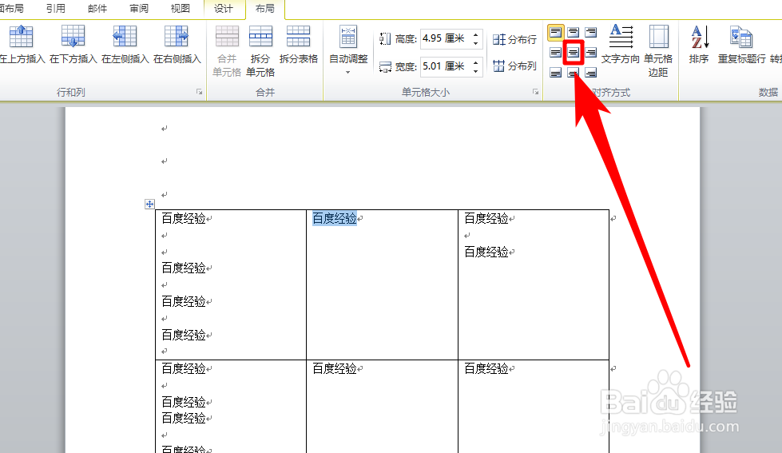Decrease row height with the down arrow
The height and width of the screenshot is (453, 782).
pyautogui.click(x=476, y=43)
